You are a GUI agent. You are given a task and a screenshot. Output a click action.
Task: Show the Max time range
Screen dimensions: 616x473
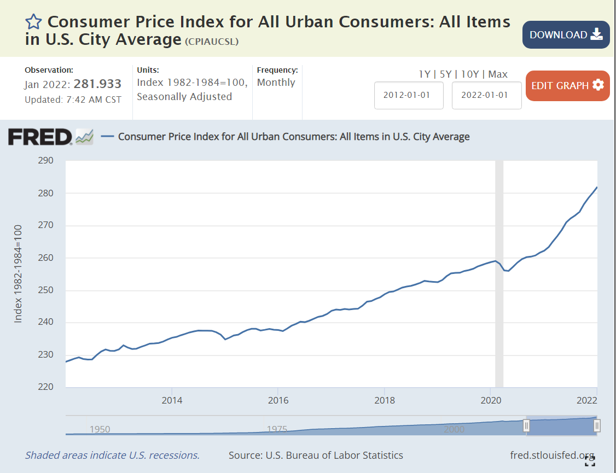498,74
